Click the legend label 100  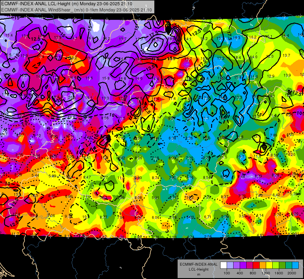[x=227, y=273]
